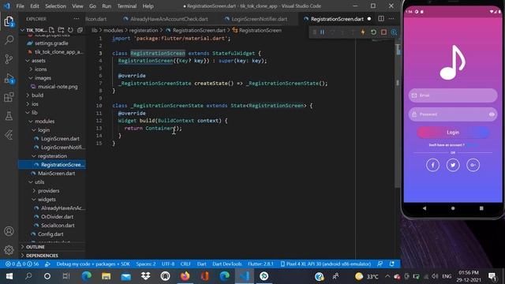Split the editor to the right

[381, 19]
